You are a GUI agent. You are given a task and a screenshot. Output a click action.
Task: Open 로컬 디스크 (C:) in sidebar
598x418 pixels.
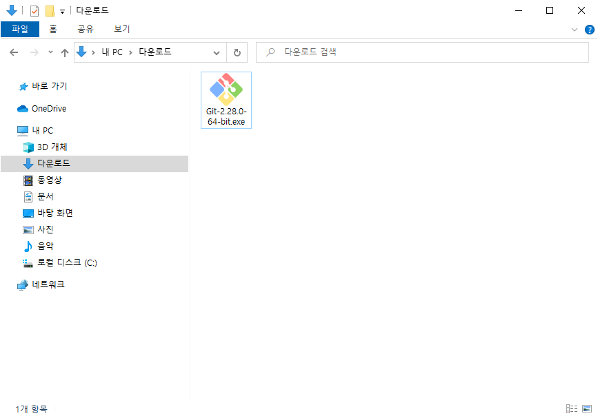(60, 262)
